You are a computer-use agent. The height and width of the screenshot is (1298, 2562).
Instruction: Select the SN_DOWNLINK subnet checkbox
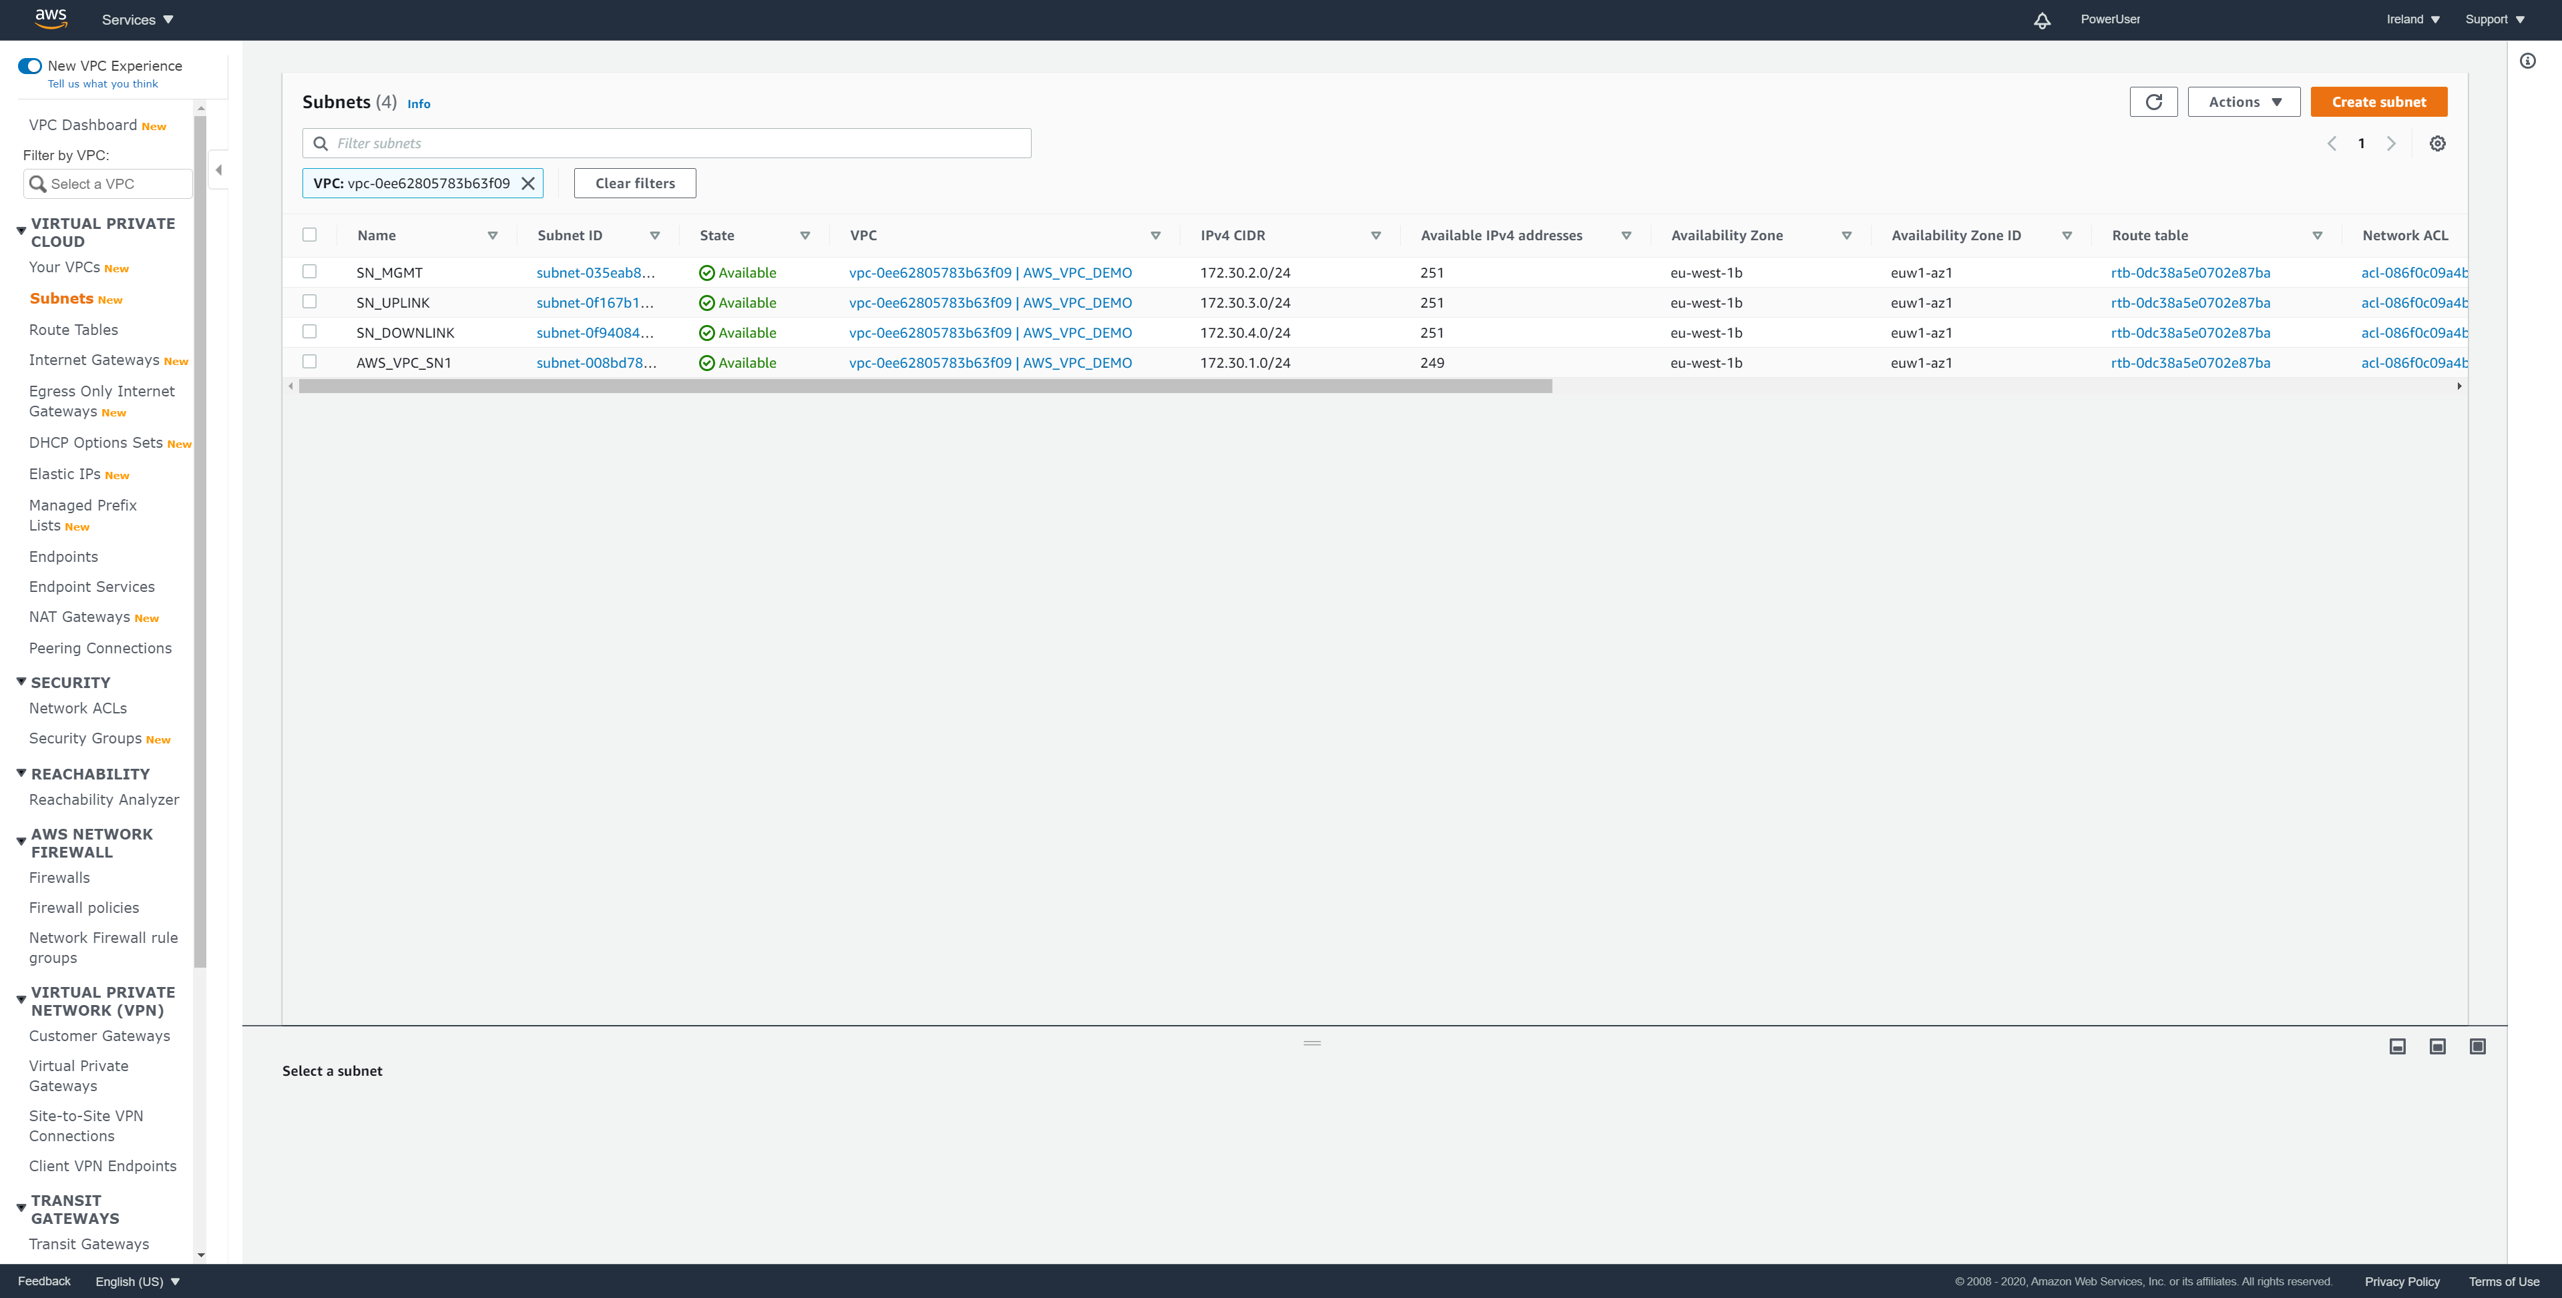pos(309,331)
